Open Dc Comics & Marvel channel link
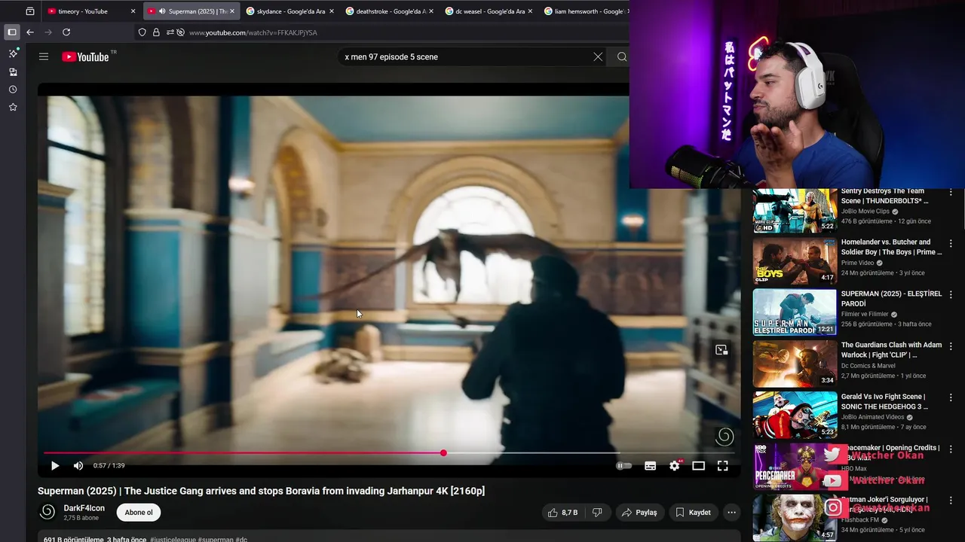Viewport: 965px width, 542px height. coord(868,366)
